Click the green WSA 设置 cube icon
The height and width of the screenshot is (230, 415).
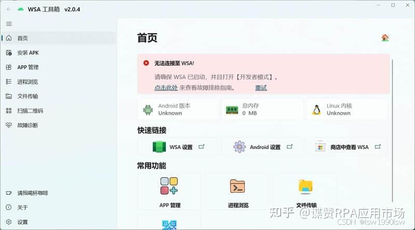[x=159, y=147]
